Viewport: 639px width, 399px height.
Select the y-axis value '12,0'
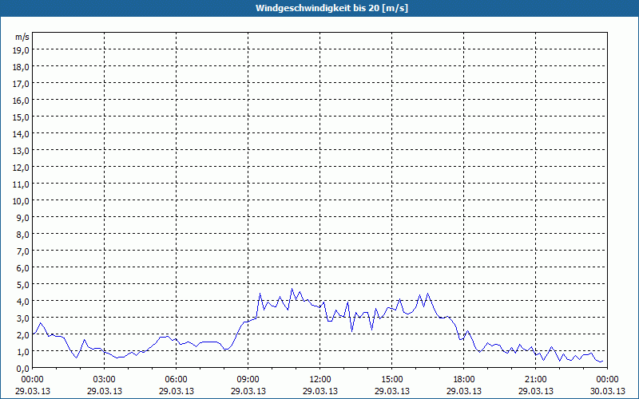tap(21, 168)
